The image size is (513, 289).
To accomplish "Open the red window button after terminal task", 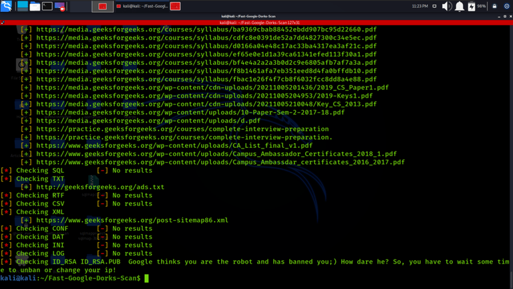I will (x=175, y=6).
